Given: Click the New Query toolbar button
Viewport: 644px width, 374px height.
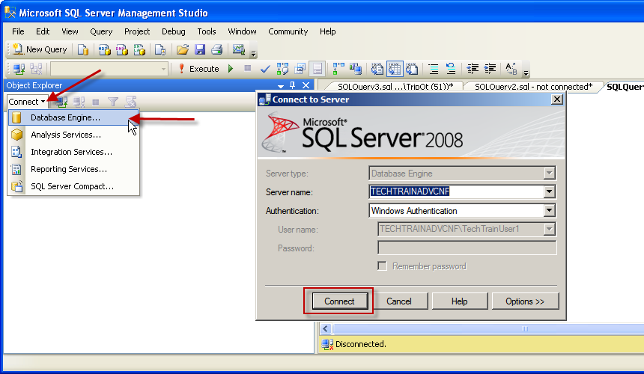Looking at the screenshot, I should click(40, 49).
